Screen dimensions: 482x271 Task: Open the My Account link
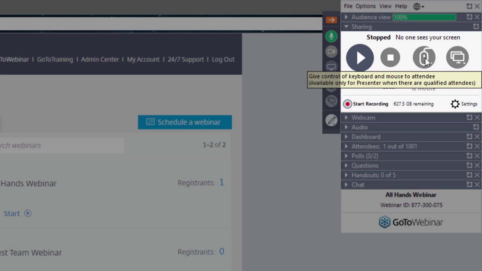coord(143,59)
